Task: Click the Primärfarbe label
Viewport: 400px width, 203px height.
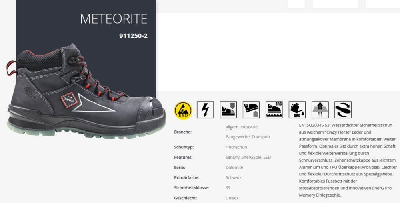Action: coord(187,177)
